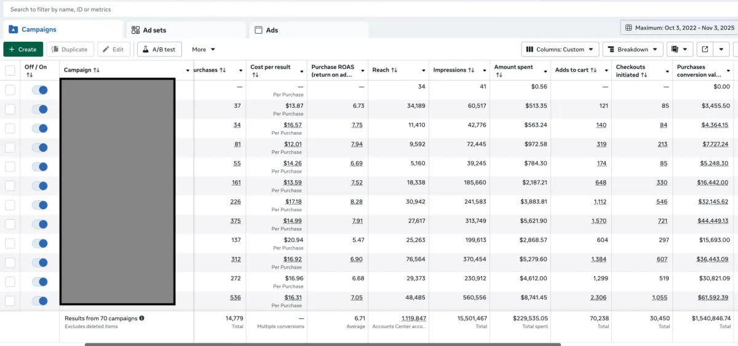The width and height of the screenshot is (738, 346).
Task: Click the green Create button
Action: point(23,49)
